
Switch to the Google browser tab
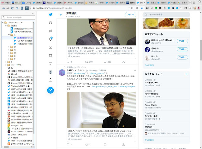(x=27, y=3)
